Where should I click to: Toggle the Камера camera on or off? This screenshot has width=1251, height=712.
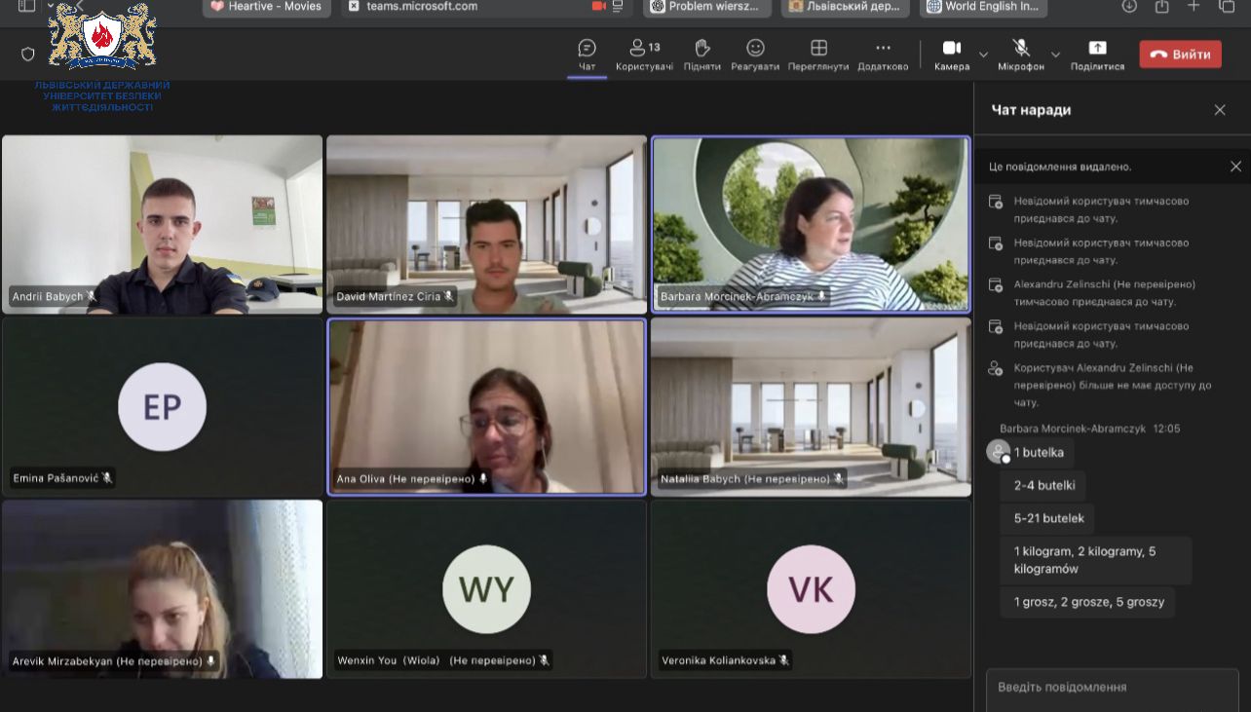coord(951,49)
